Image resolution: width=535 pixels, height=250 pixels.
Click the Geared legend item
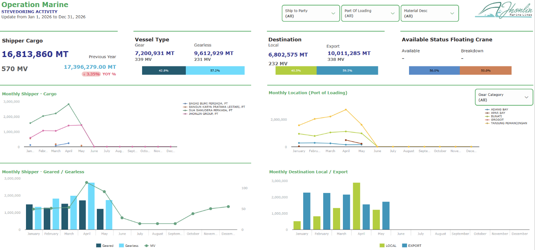105,246
